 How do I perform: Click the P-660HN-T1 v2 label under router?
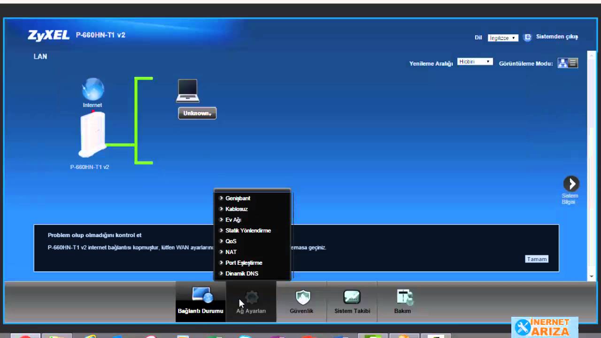coord(90,167)
